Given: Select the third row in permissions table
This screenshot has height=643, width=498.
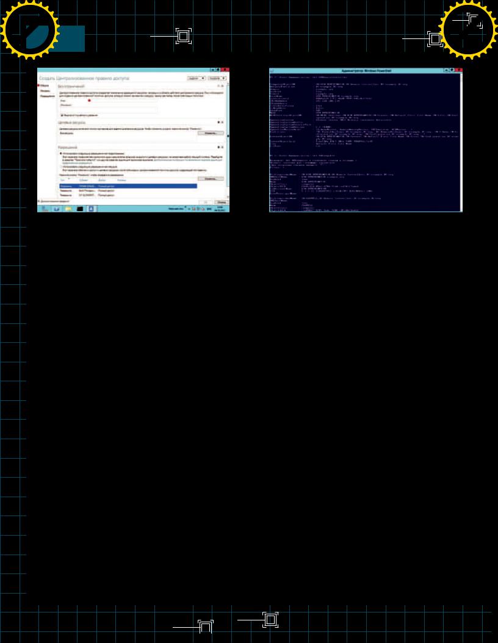Looking at the screenshot, I should coord(128,195).
